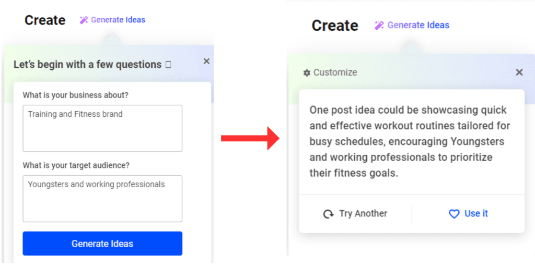This screenshot has height=267, width=535.
Task: Click the blue Generate Ideas button
Action: [x=102, y=244]
